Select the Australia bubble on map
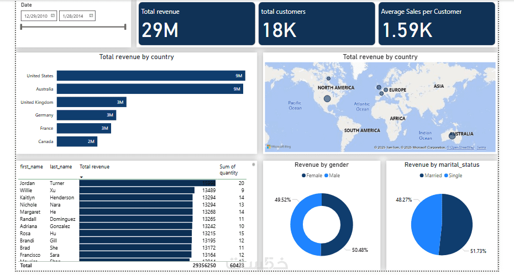 tap(452, 136)
